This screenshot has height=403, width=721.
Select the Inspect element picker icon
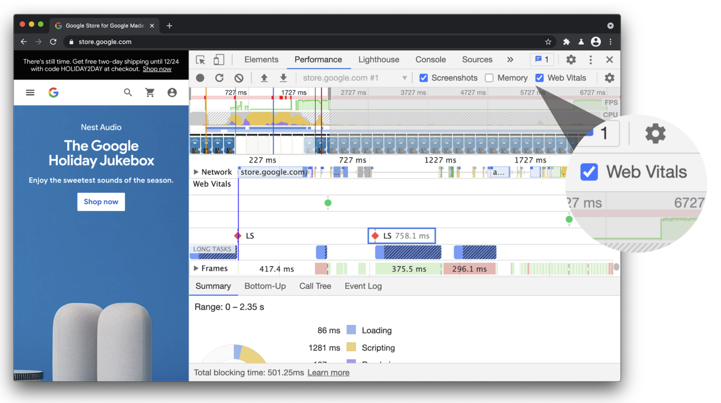(x=200, y=60)
